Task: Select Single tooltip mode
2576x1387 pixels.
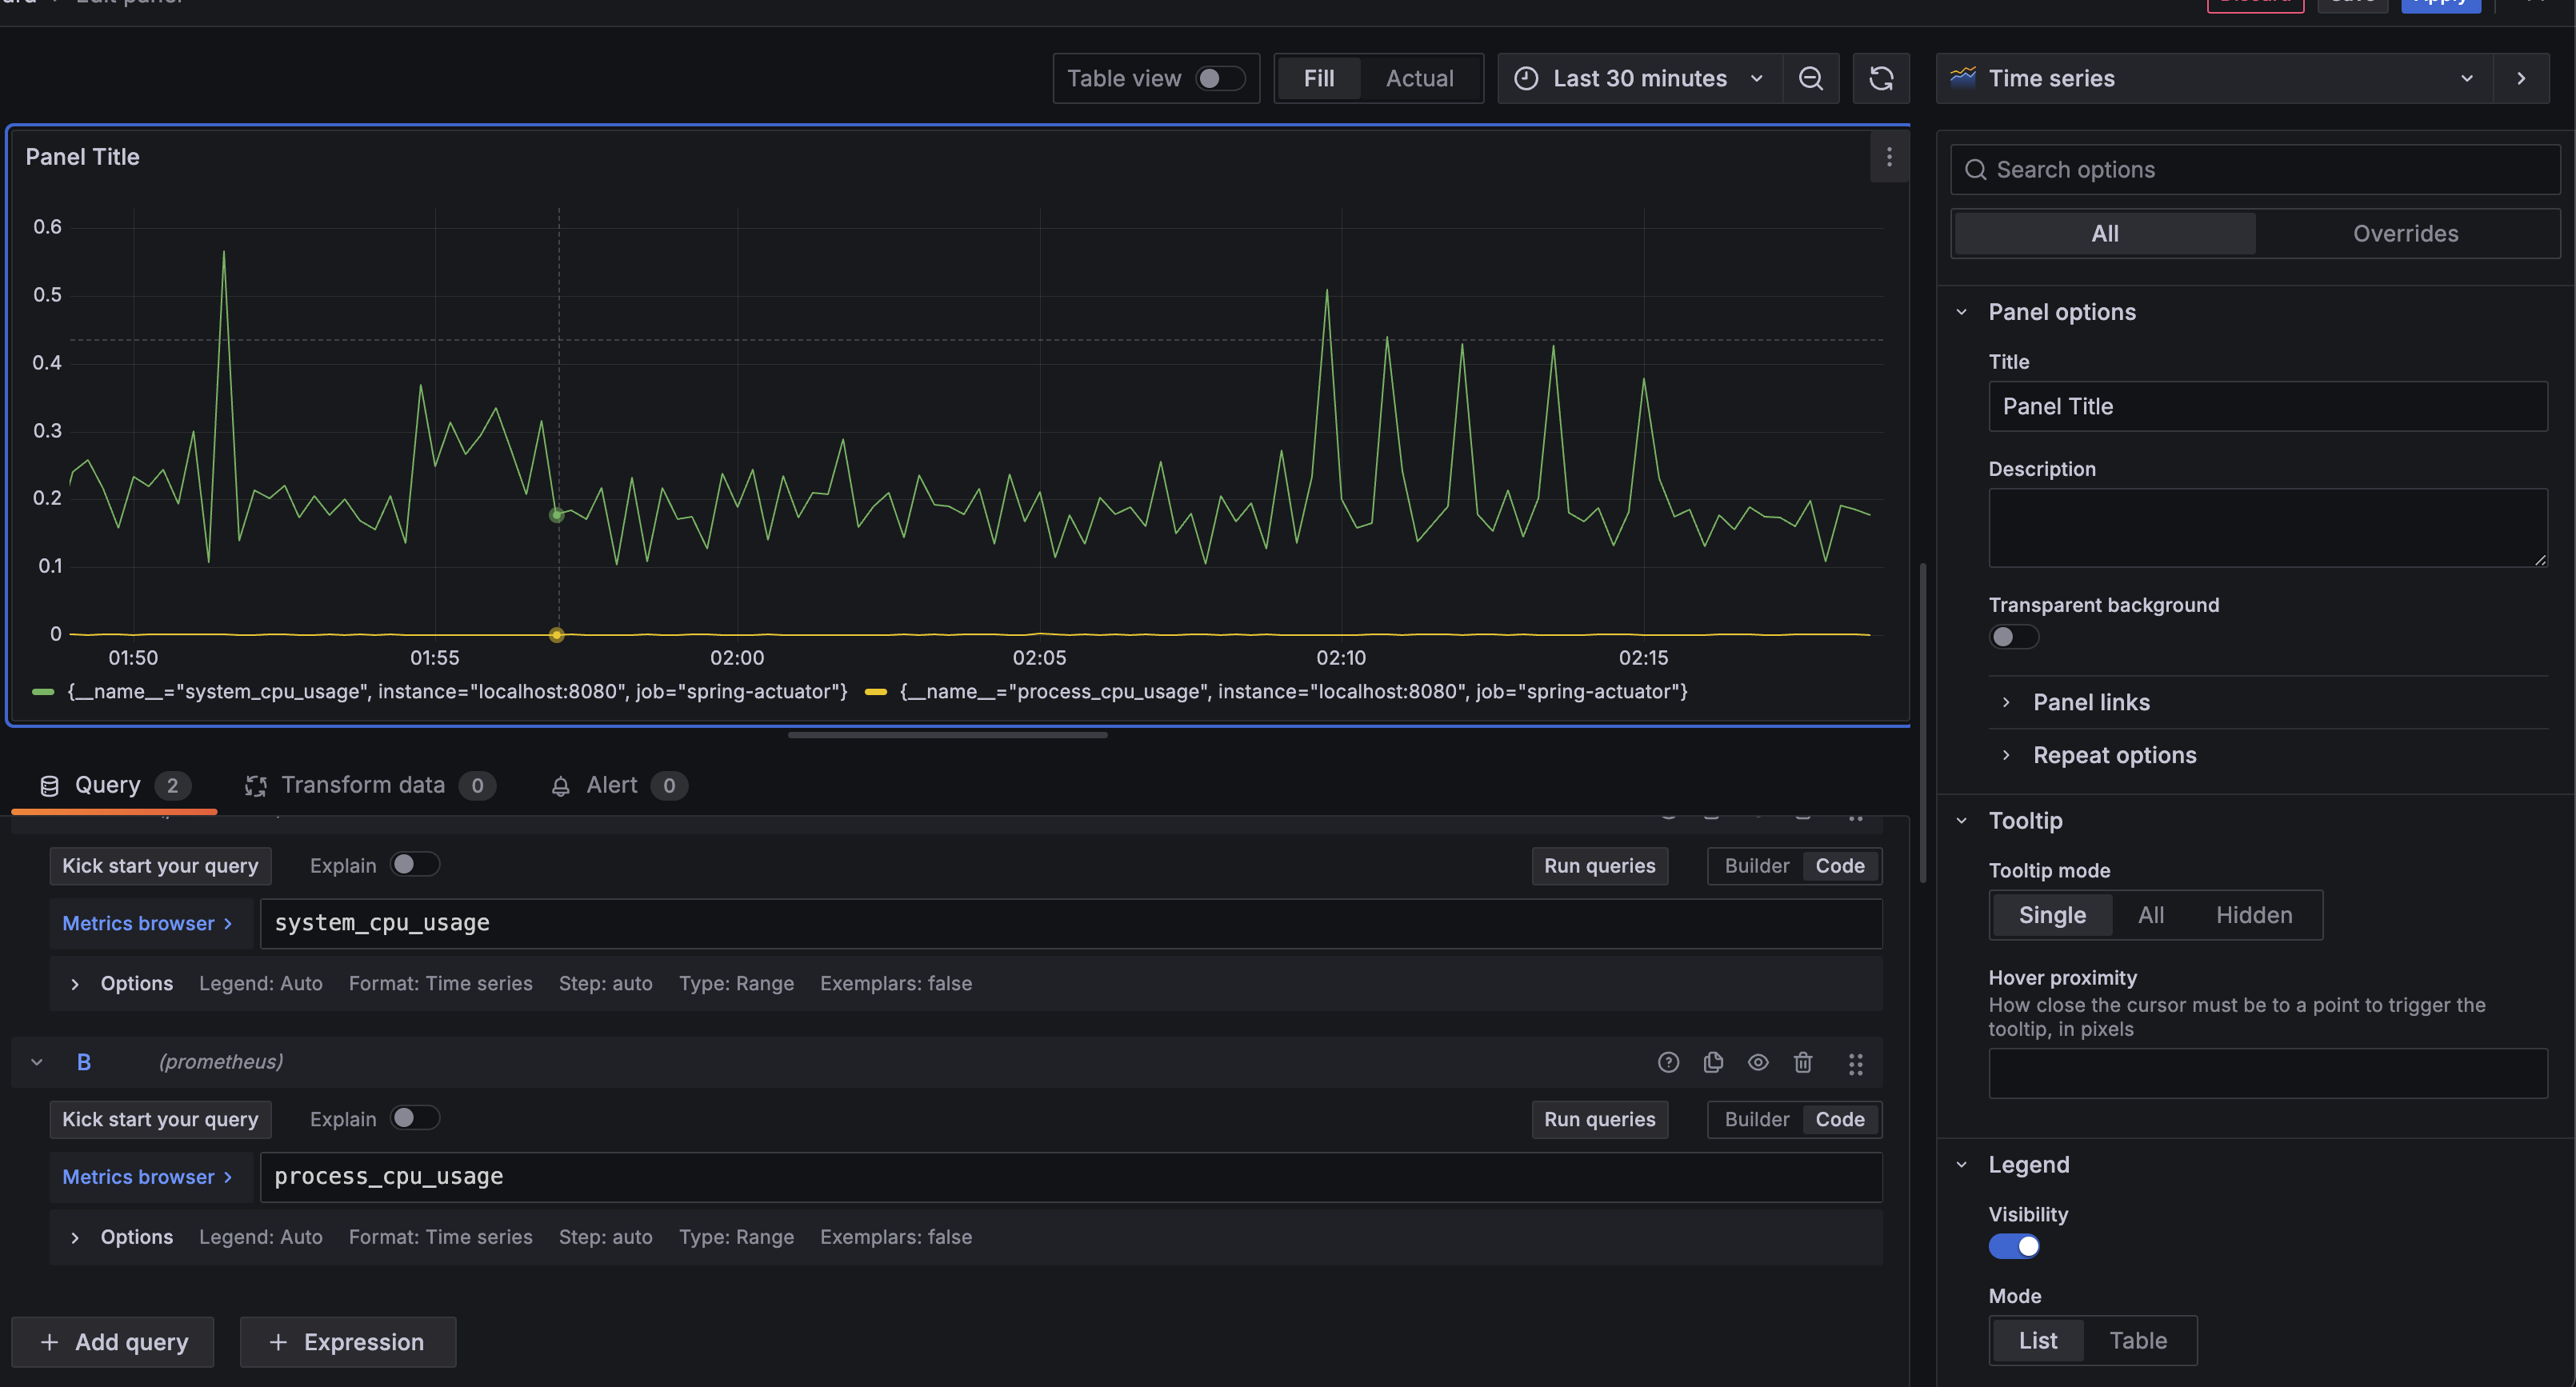Action: coord(2052,915)
